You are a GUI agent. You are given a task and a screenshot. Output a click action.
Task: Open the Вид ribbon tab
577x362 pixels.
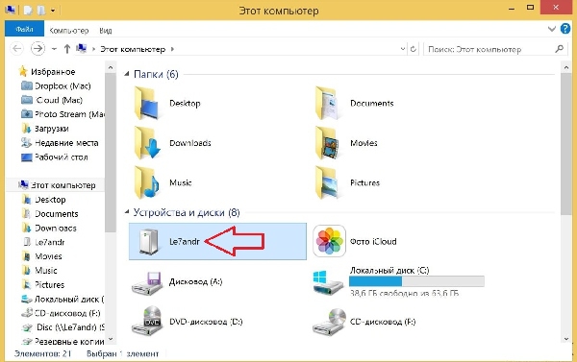click(106, 31)
